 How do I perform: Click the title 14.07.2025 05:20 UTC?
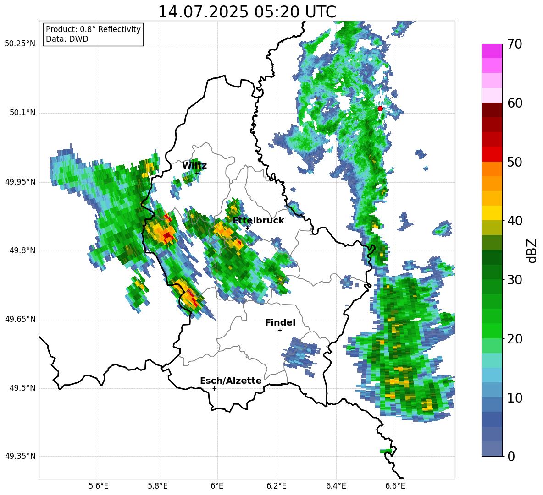tap(247, 12)
